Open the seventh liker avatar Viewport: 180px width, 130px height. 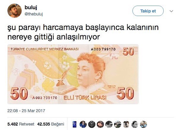coord(126,124)
